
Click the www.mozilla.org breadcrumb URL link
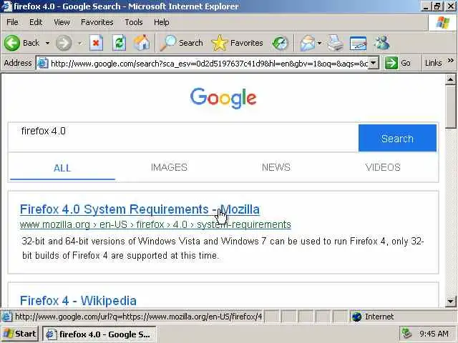[155, 224]
